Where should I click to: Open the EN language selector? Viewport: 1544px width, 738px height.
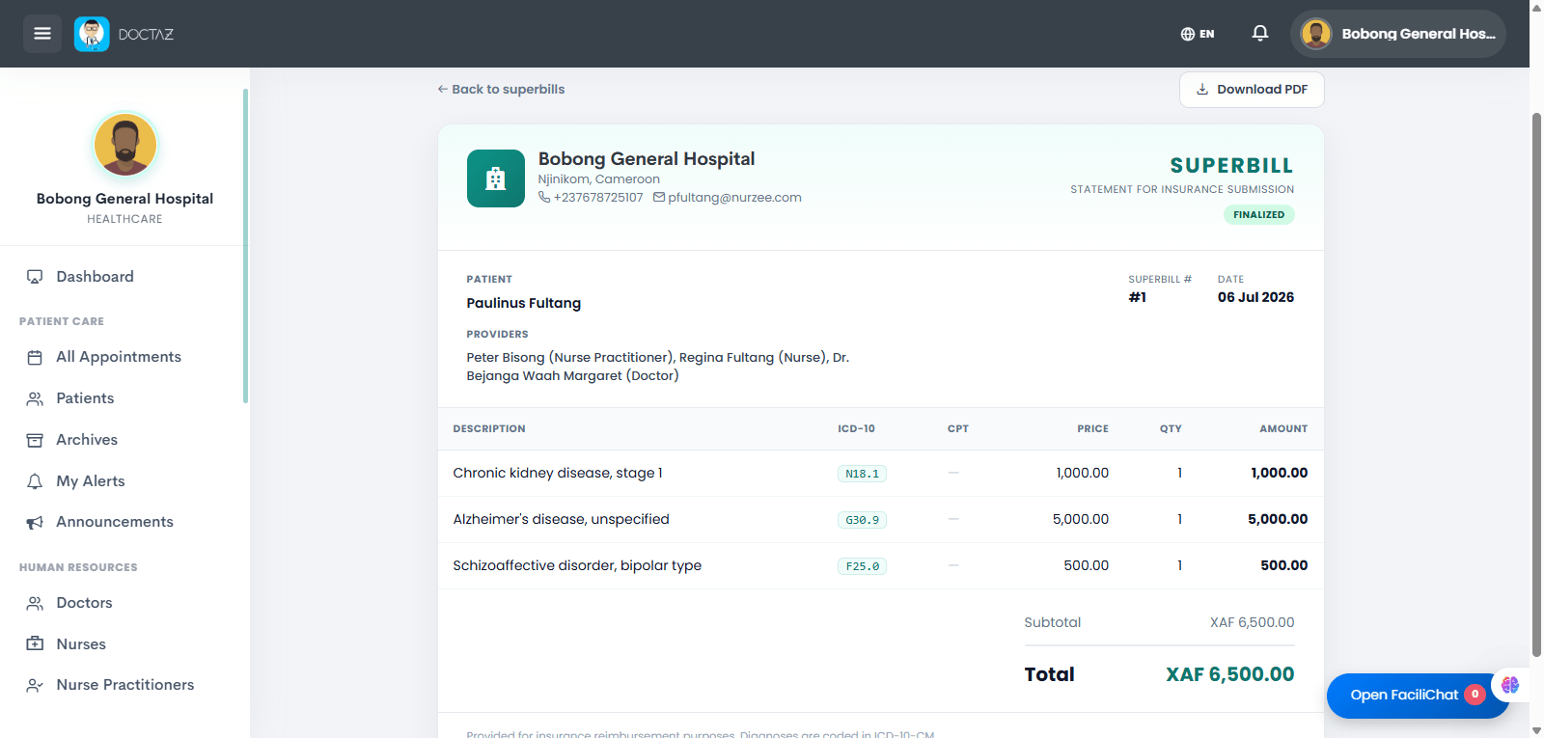coord(1198,34)
